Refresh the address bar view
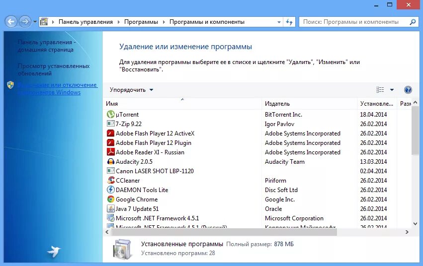This screenshot has height=266, width=423. [x=289, y=22]
